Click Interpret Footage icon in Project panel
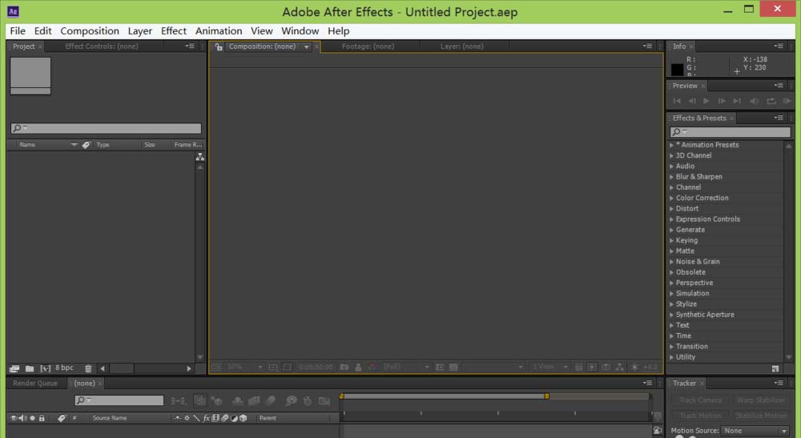The image size is (801, 438). [x=14, y=368]
